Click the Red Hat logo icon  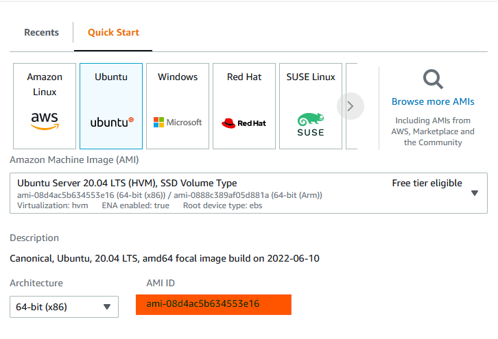tap(244, 123)
